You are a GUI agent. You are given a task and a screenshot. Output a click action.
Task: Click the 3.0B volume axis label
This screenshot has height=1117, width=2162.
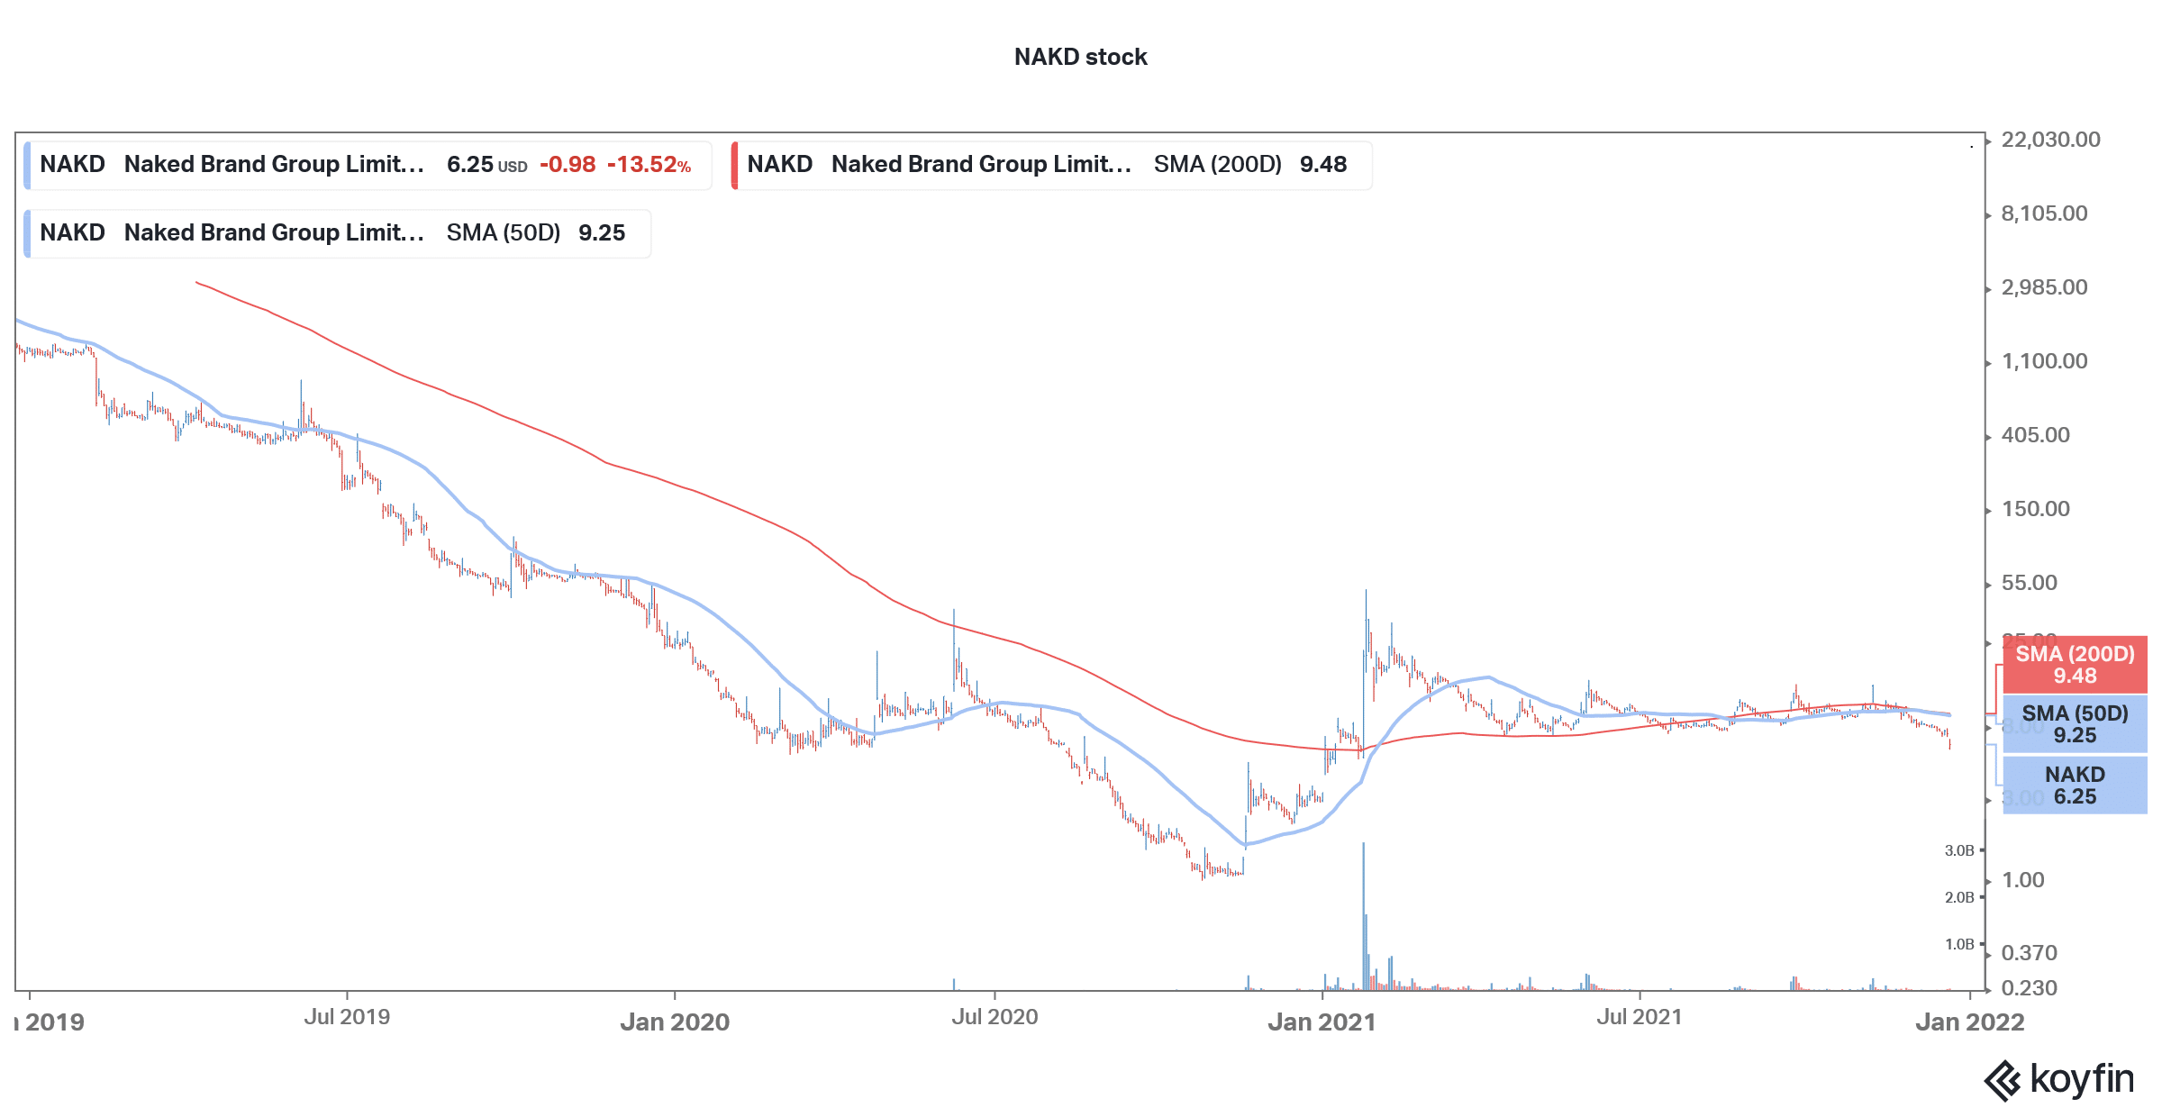click(1959, 850)
